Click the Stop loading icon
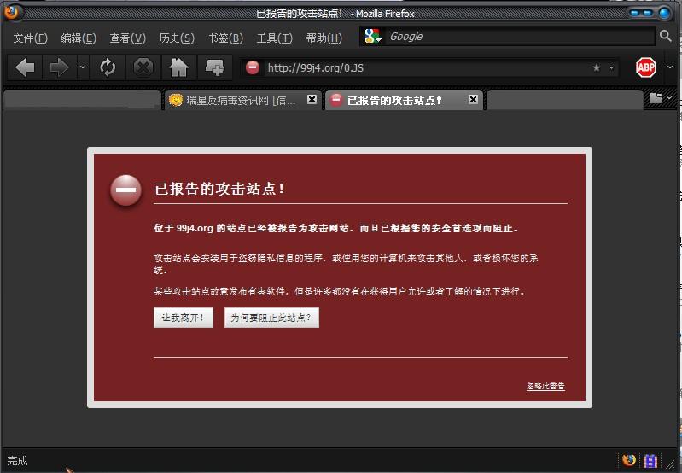Viewport: 682px width, 473px height. (143, 67)
